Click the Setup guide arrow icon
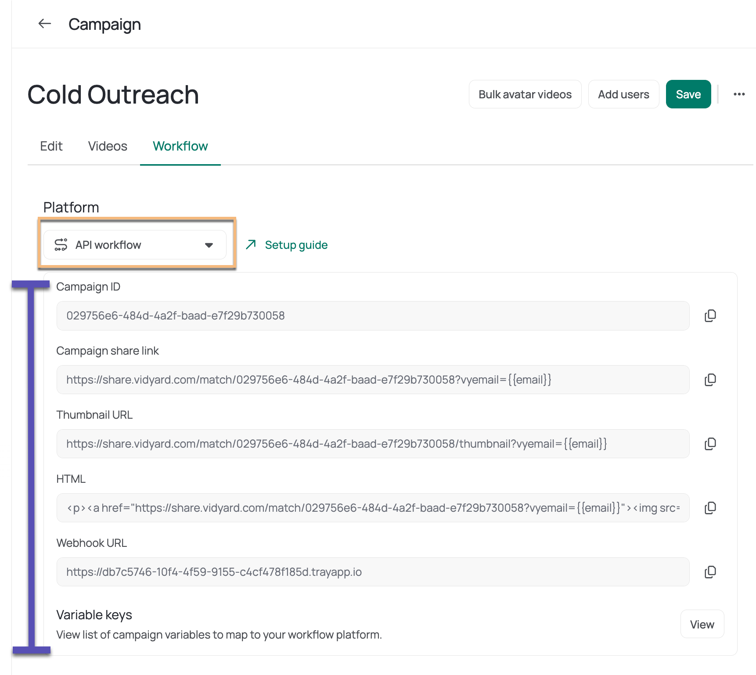Screen dimensions: 756x675 tap(251, 244)
